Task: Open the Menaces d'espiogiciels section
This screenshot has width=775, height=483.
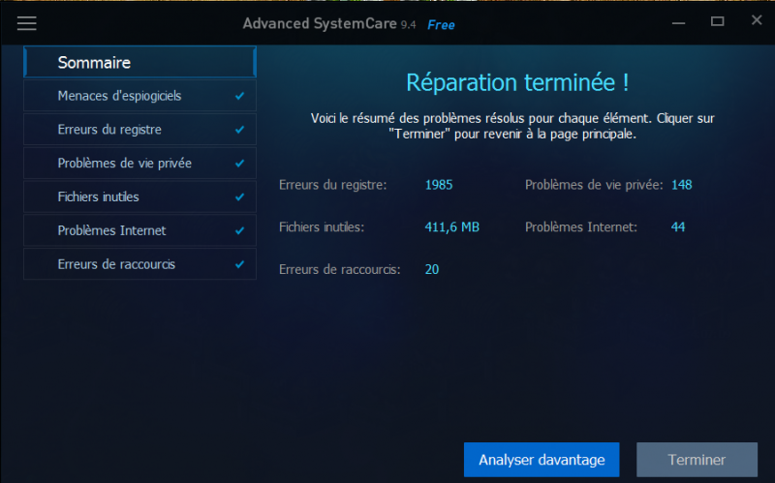Action: [x=119, y=96]
